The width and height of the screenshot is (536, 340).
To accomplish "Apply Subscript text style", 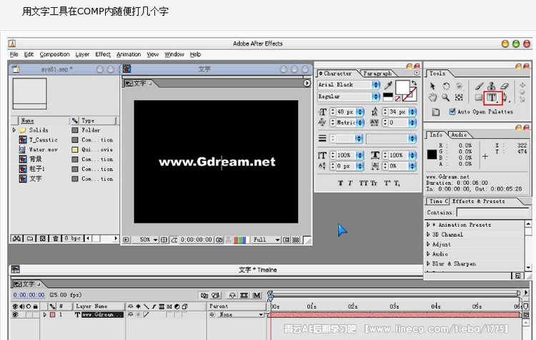I will coord(397,183).
